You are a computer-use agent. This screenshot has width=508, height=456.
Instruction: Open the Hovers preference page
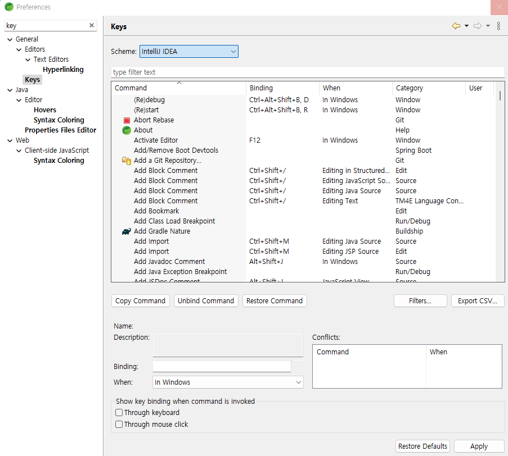pyautogui.click(x=45, y=110)
